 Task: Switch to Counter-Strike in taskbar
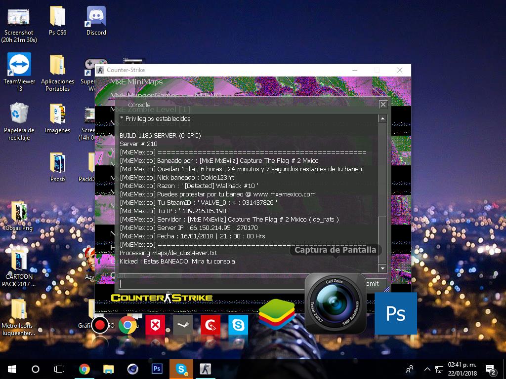click(x=205, y=369)
